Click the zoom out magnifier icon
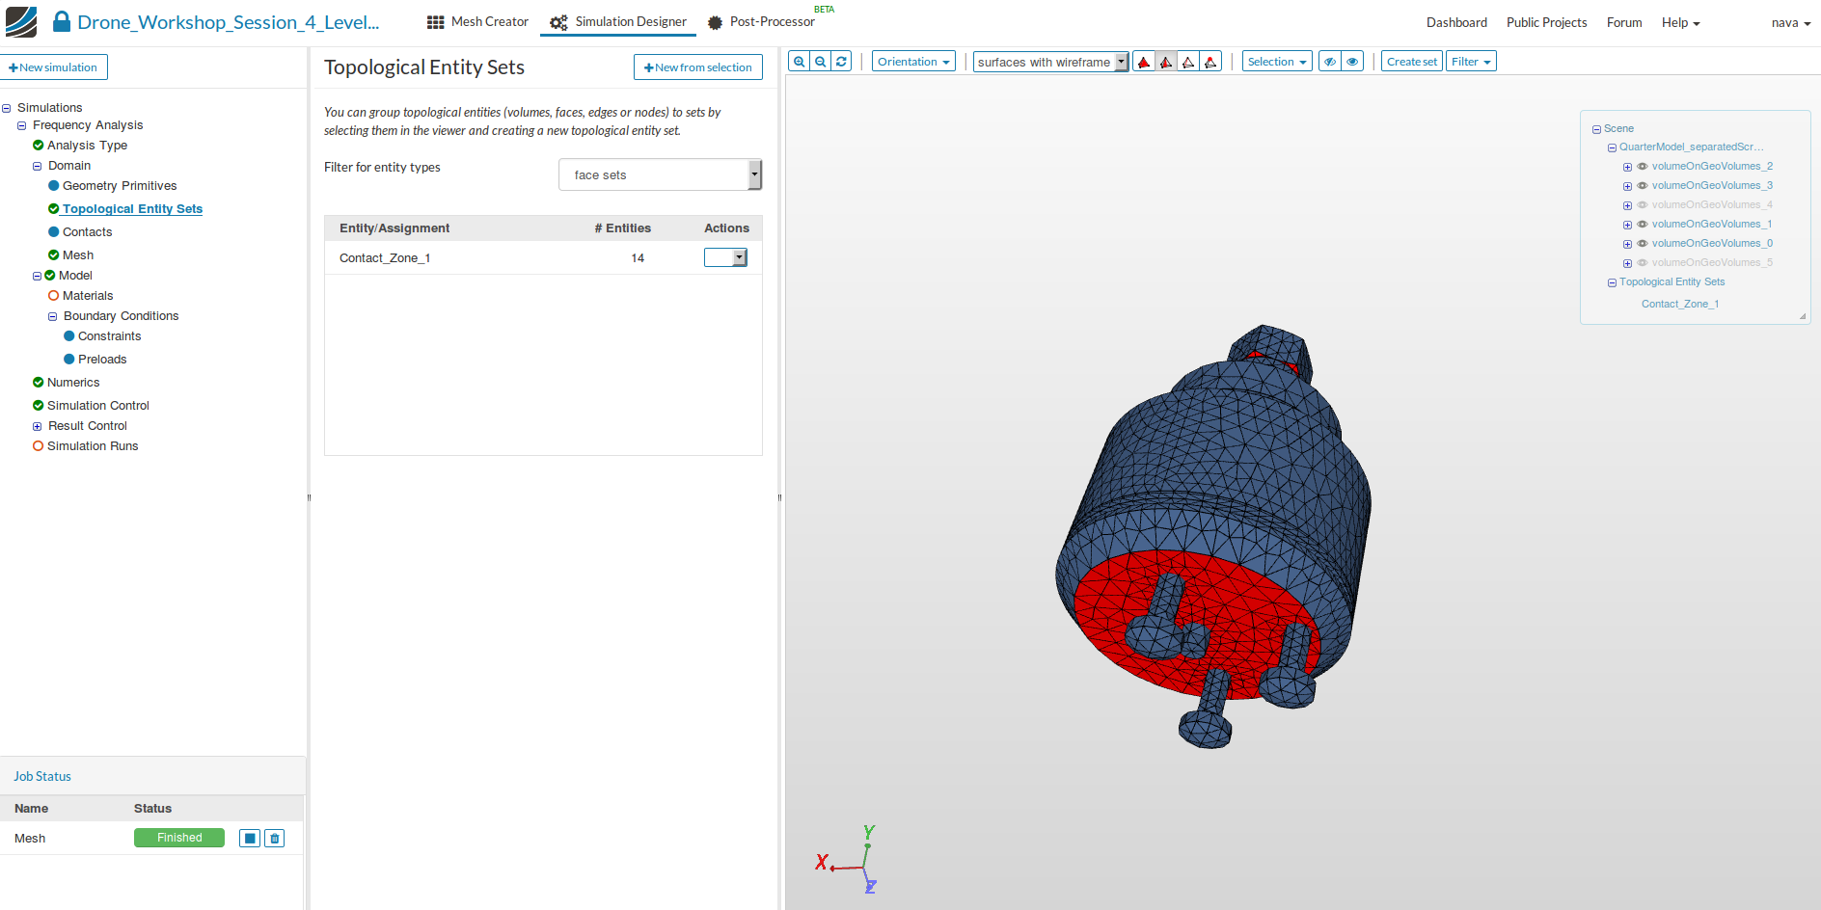The image size is (1821, 910). (820, 62)
